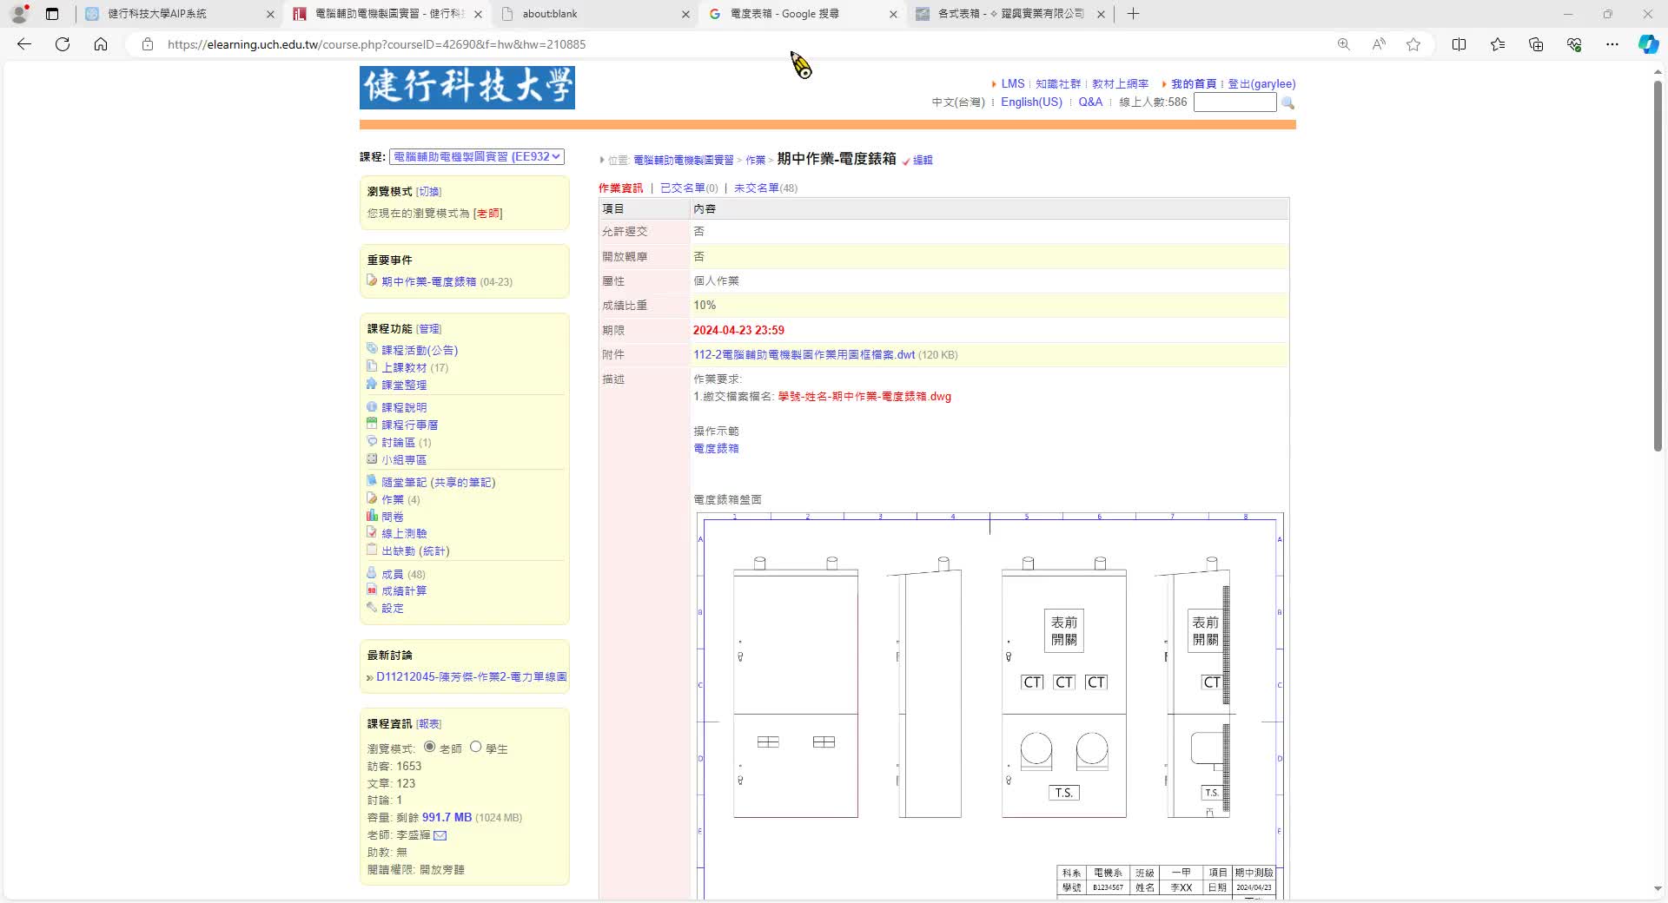Click English(US) language link
This screenshot has height=903, width=1668.
tap(1031, 102)
